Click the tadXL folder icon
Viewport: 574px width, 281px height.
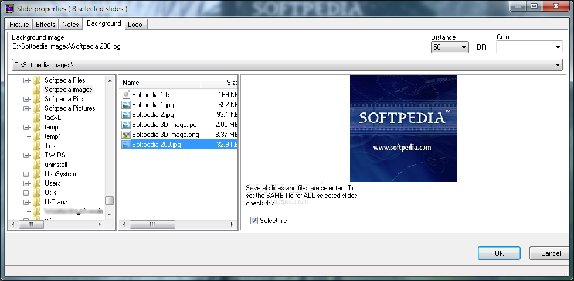click(x=36, y=118)
